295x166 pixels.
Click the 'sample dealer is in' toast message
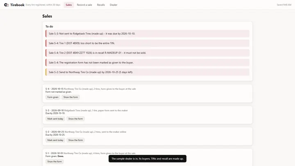[147, 159]
